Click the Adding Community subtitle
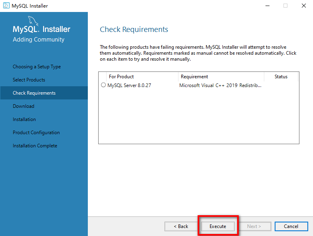The height and width of the screenshot is (236, 313). click(x=38, y=40)
